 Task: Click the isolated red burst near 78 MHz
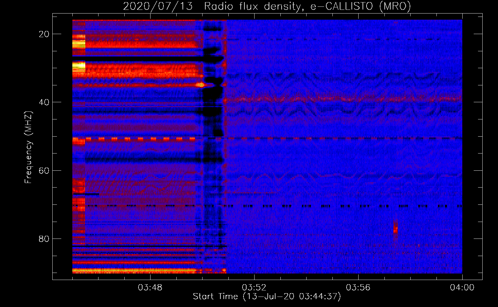coord(396,229)
